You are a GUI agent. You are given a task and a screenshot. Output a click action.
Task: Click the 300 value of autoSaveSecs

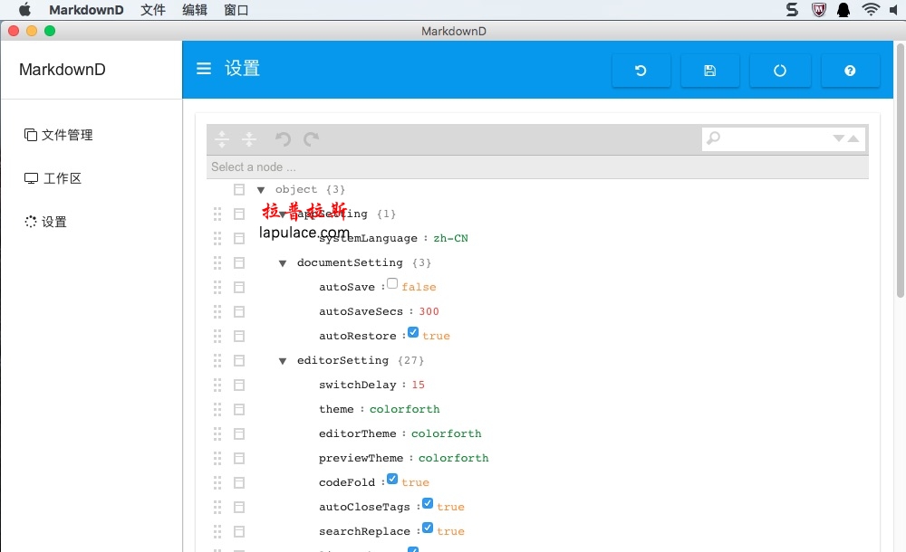(x=429, y=312)
